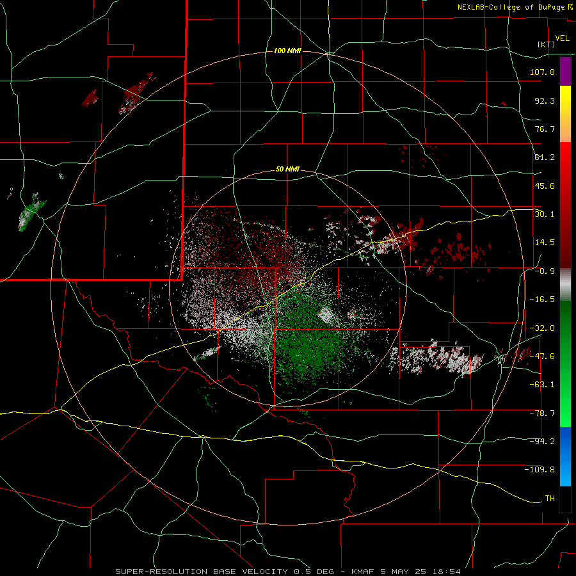Click the -109.8 velocity scale value
576x576 pixels.
coord(540,470)
